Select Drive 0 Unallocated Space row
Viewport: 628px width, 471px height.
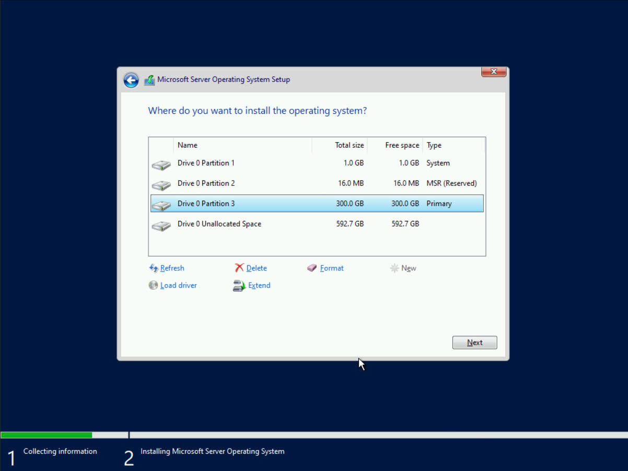(317, 224)
